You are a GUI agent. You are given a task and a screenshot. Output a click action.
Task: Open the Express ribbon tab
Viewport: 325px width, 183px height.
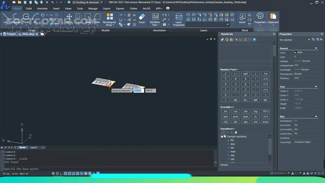[120, 8]
